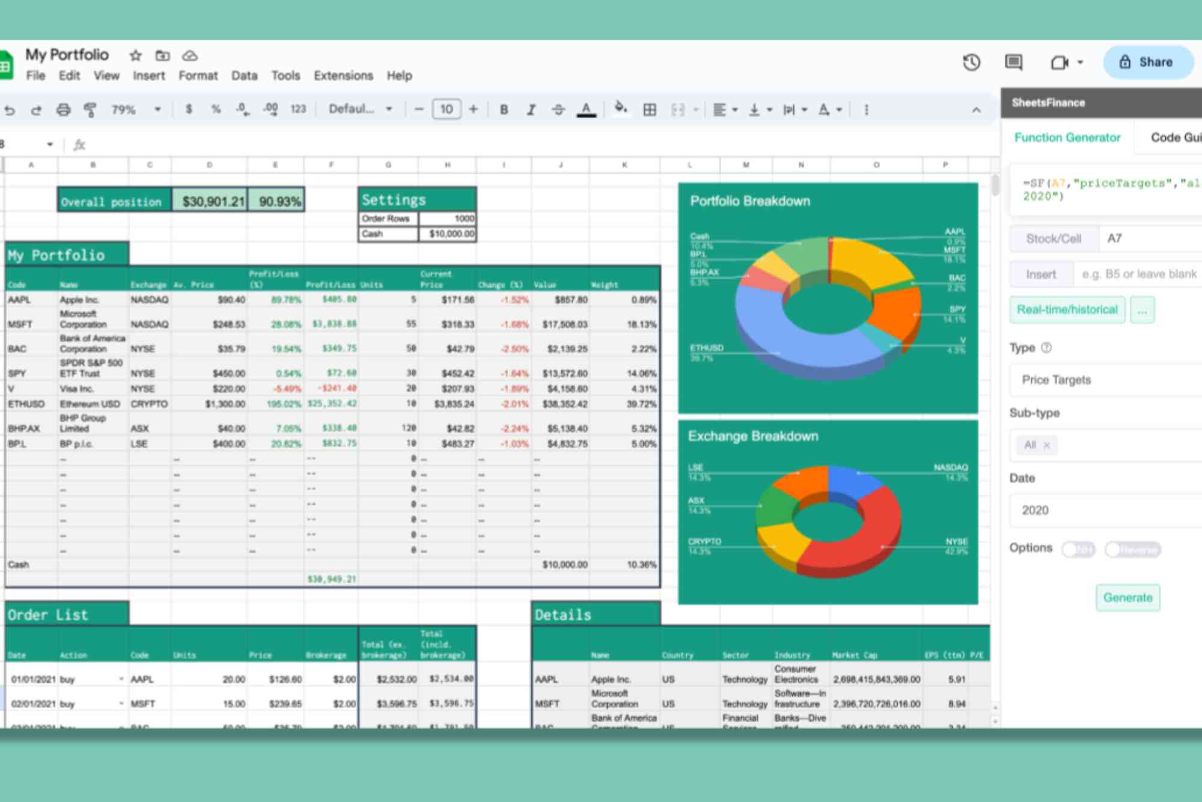1202x802 pixels.
Task: Edit the font size 10 box
Action: (447, 109)
